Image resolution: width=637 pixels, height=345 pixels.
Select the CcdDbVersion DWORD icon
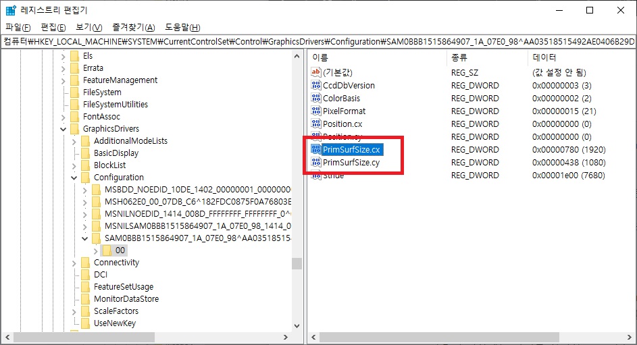pos(315,85)
